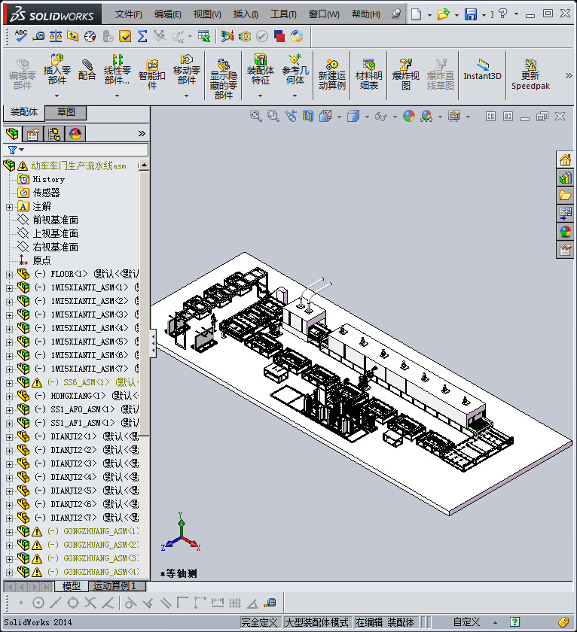Click the spell check ABC icon
This screenshot has height=632, width=577.
(20, 36)
